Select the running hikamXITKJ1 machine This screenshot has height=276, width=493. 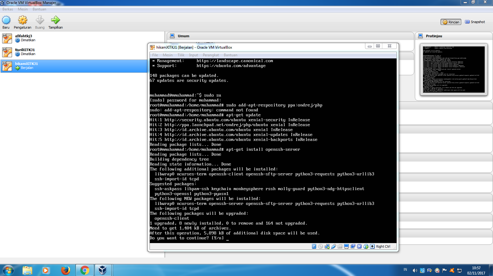(x=74, y=66)
